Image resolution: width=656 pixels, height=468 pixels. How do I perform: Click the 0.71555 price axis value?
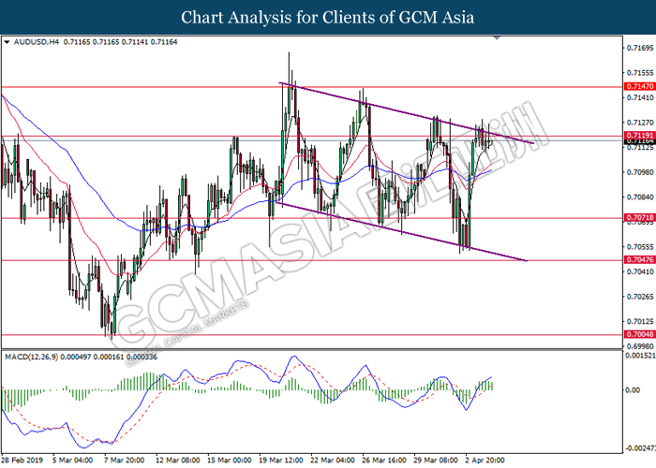(x=640, y=73)
